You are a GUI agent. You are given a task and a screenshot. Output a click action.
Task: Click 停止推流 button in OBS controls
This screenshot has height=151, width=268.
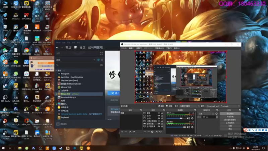230,114
